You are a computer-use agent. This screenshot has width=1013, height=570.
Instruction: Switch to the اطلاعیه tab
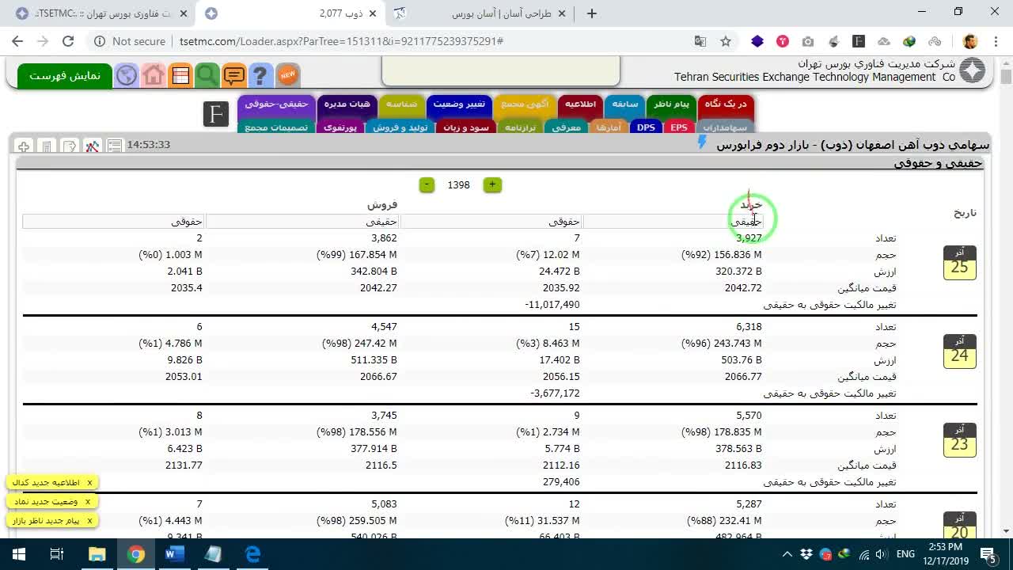[580, 104]
